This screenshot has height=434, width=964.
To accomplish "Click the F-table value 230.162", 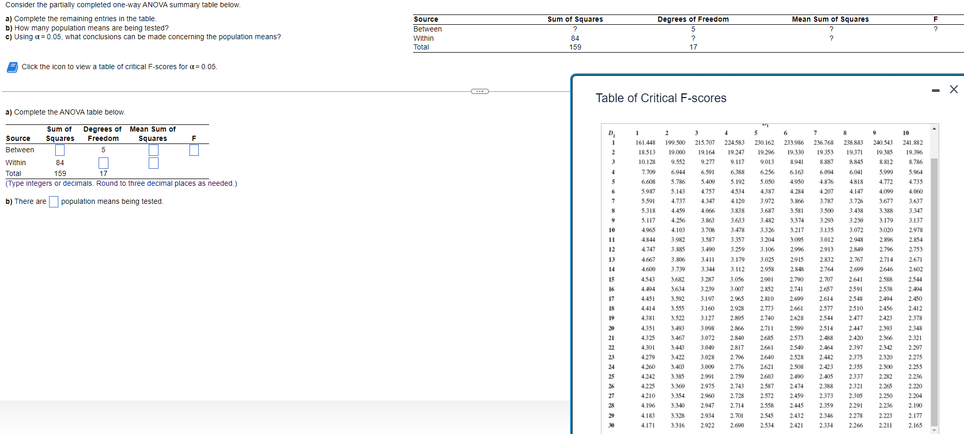I will click(764, 143).
